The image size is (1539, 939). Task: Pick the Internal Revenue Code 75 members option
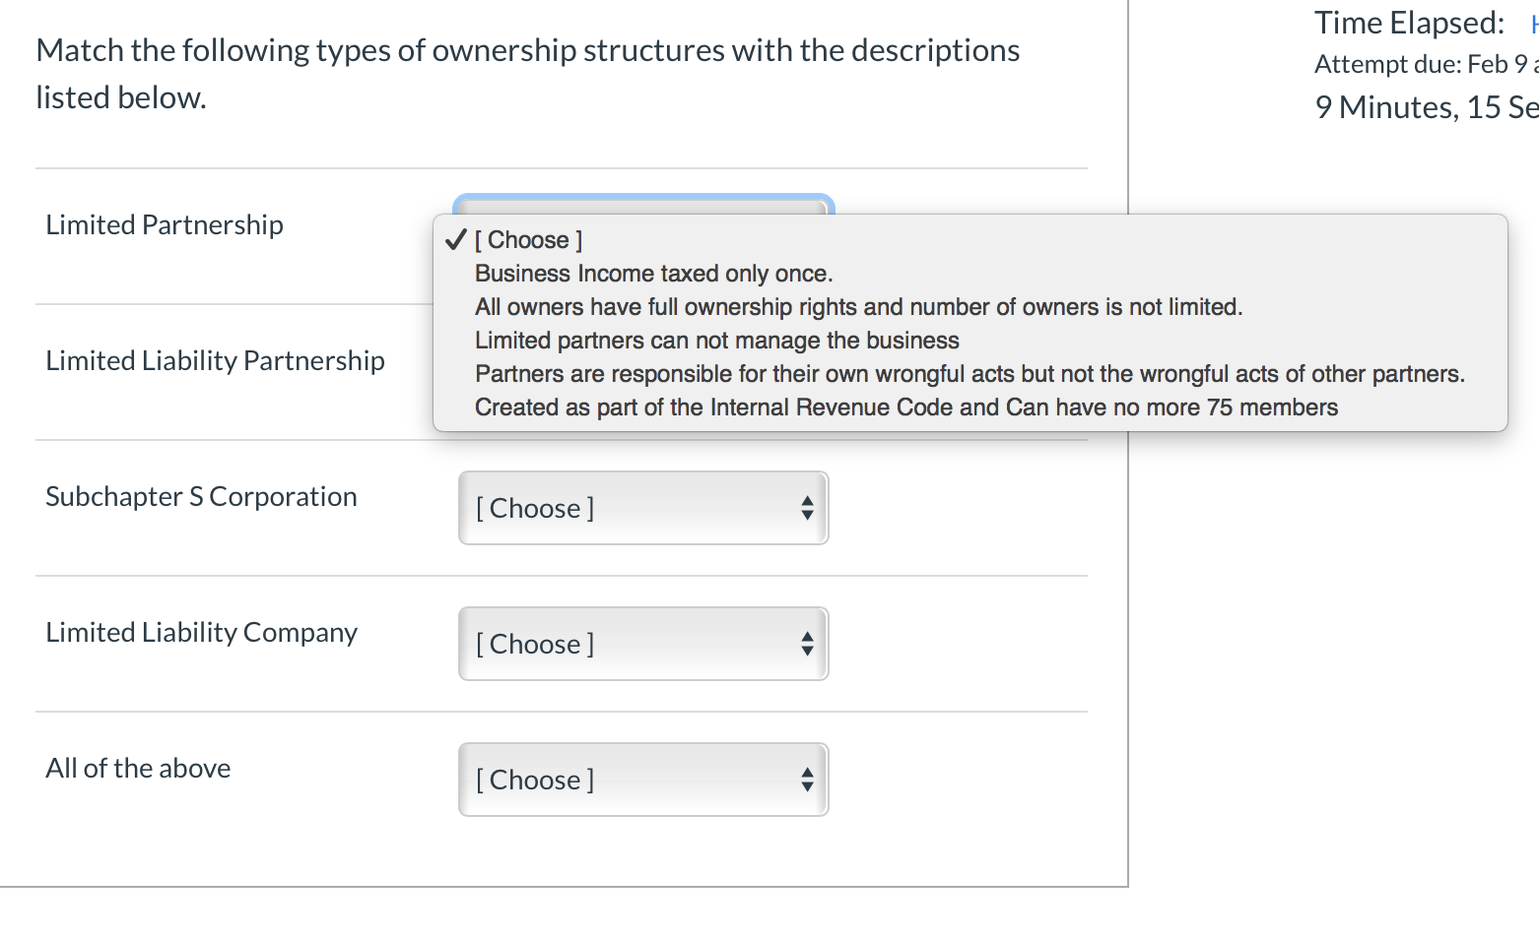pyautogui.click(x=905, y=407)
